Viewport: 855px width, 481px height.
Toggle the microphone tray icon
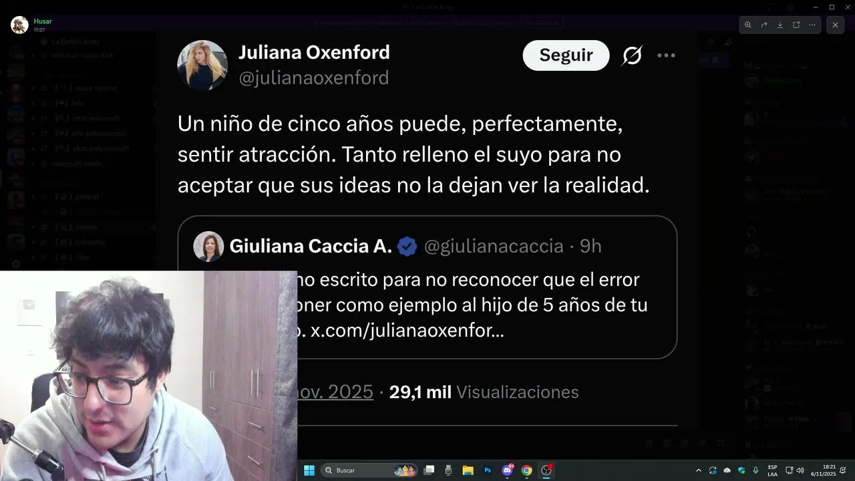(x=755, y=470)
